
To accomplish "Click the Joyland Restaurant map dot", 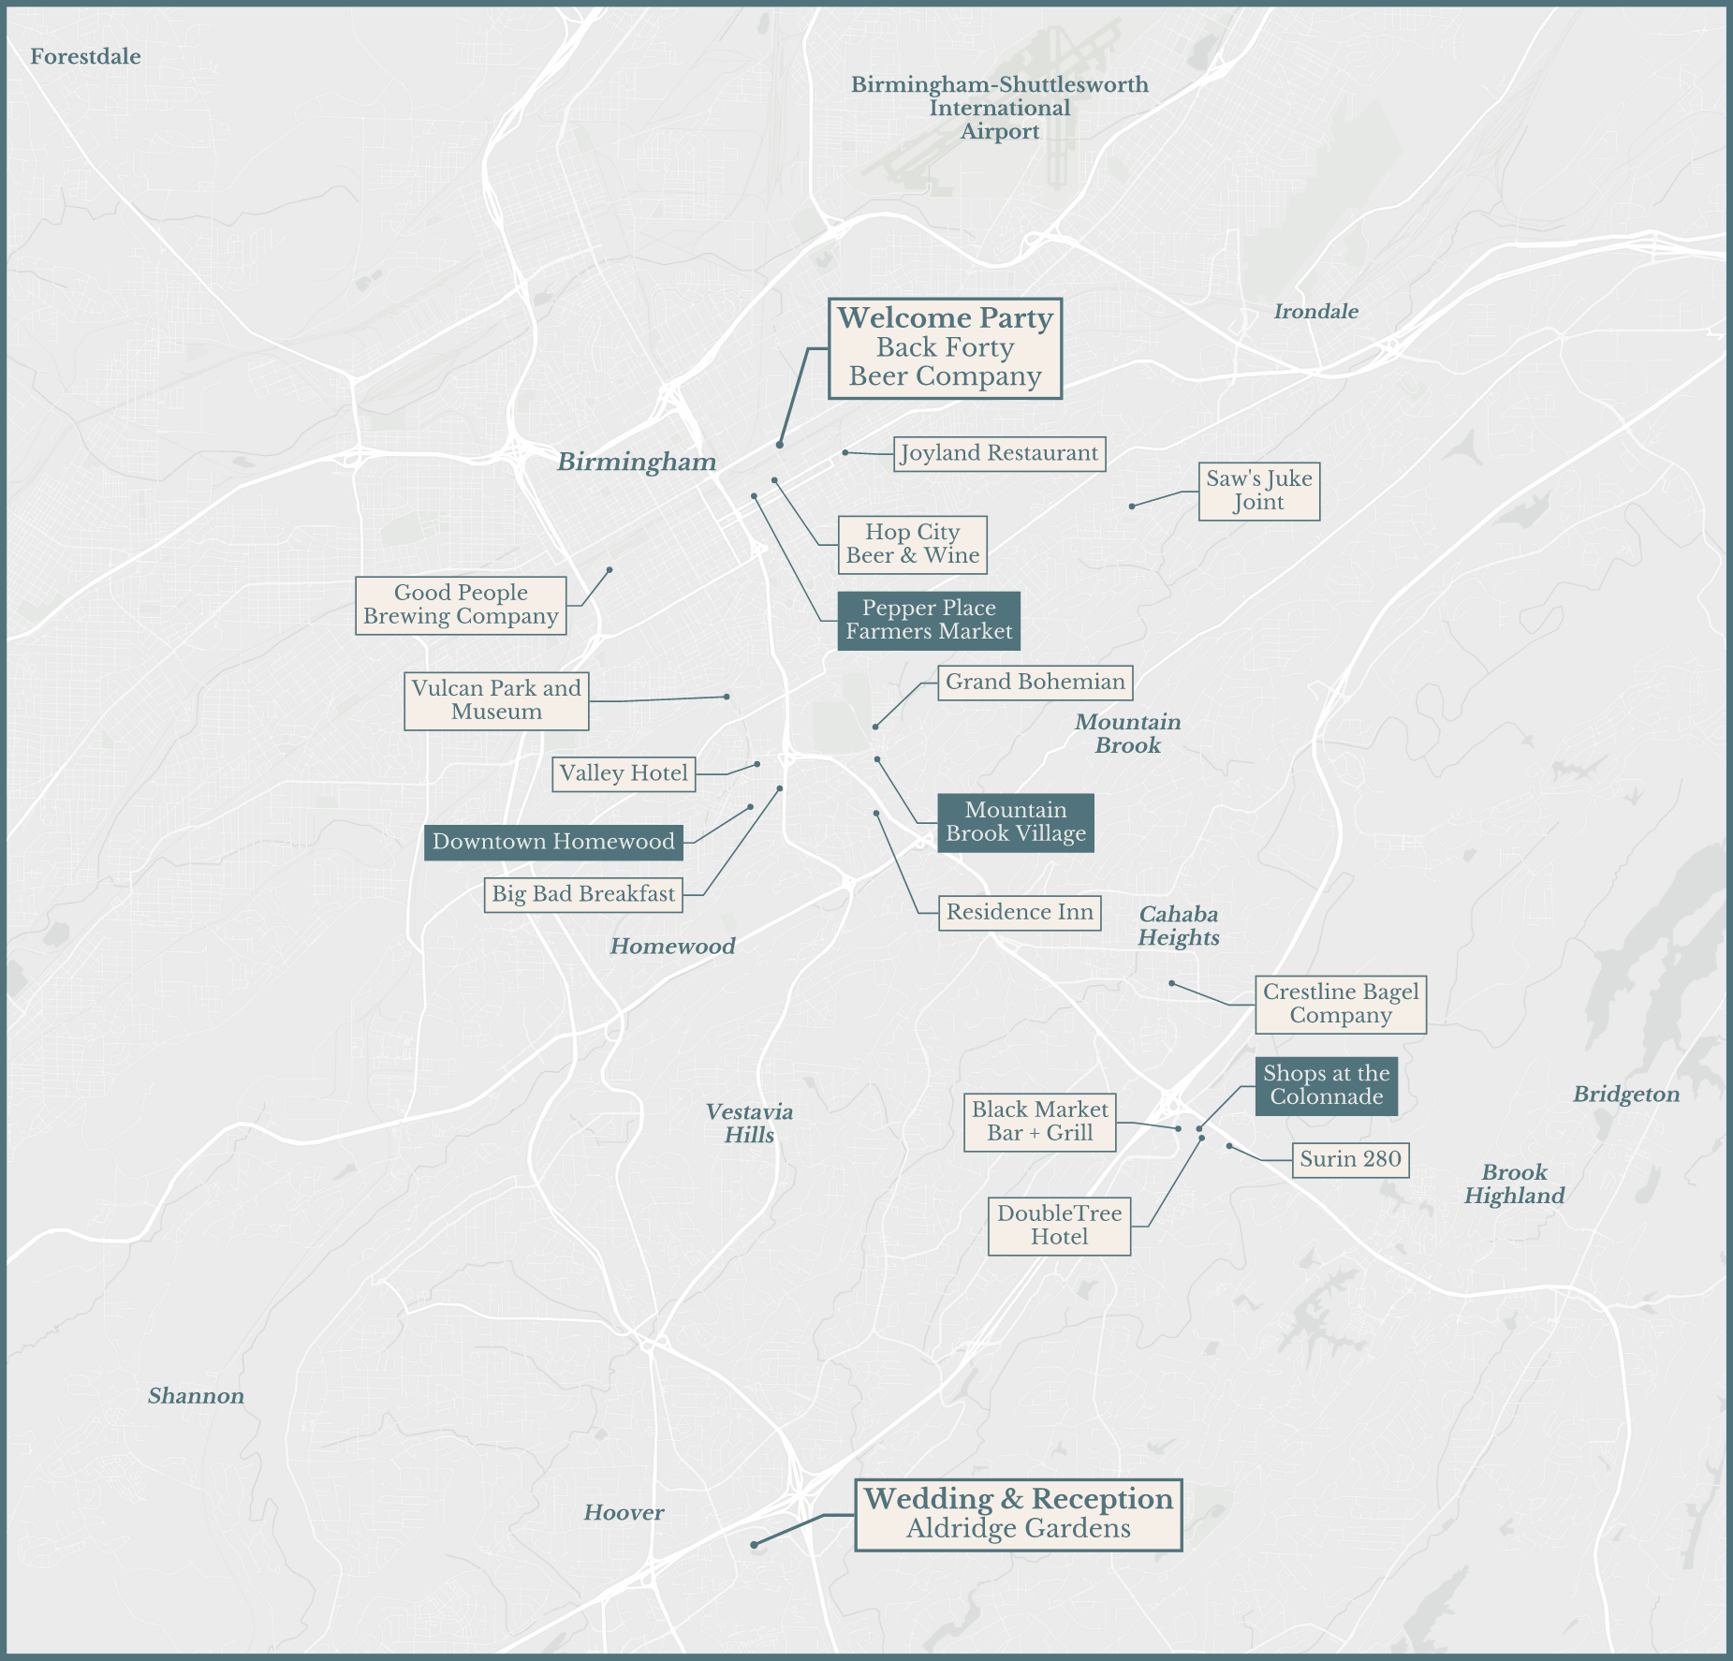I will pos(844,452).
